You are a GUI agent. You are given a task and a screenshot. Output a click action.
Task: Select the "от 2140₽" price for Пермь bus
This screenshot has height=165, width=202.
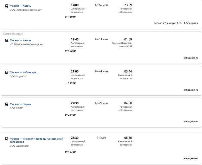pos(70,115)
